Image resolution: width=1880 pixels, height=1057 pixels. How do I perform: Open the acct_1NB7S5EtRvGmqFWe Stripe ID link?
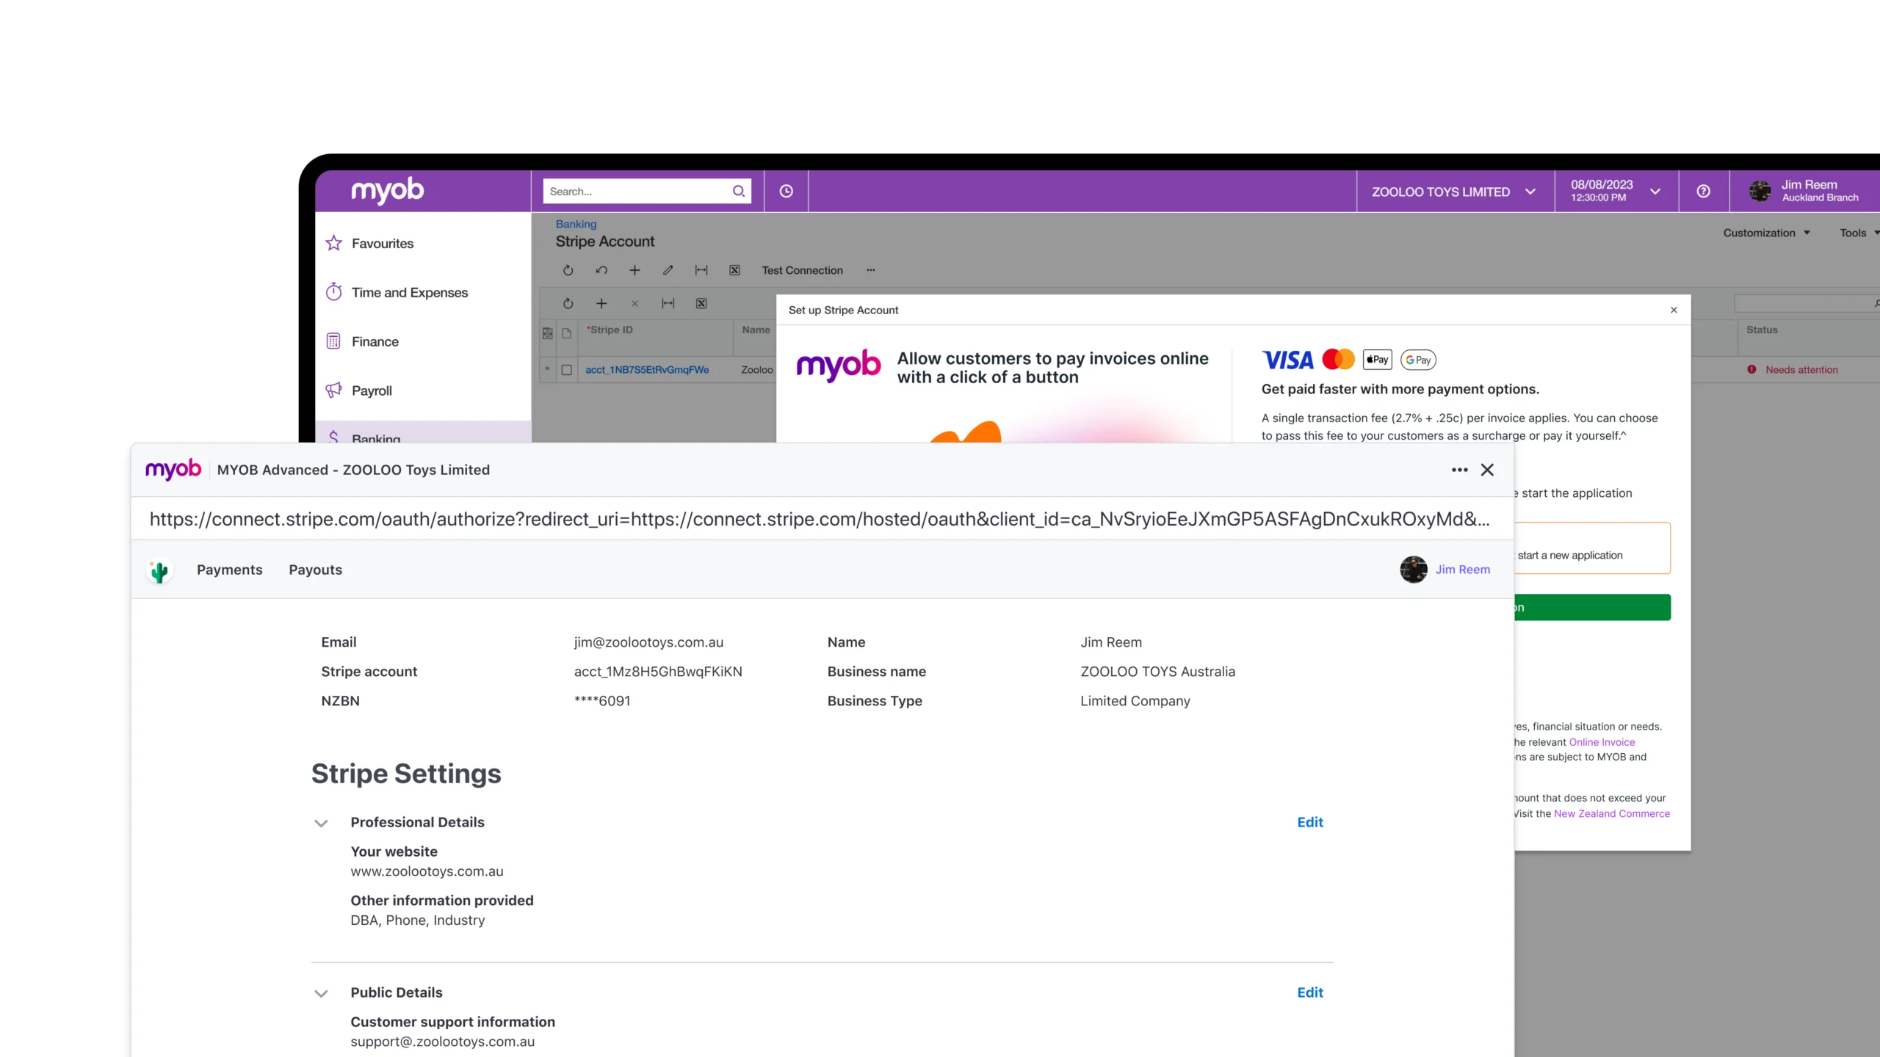(x=646, y=370)
